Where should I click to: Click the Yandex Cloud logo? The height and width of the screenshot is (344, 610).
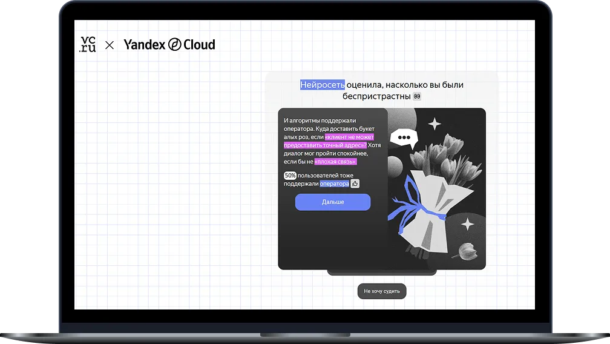pyautogui.click(x=169, y=44)
